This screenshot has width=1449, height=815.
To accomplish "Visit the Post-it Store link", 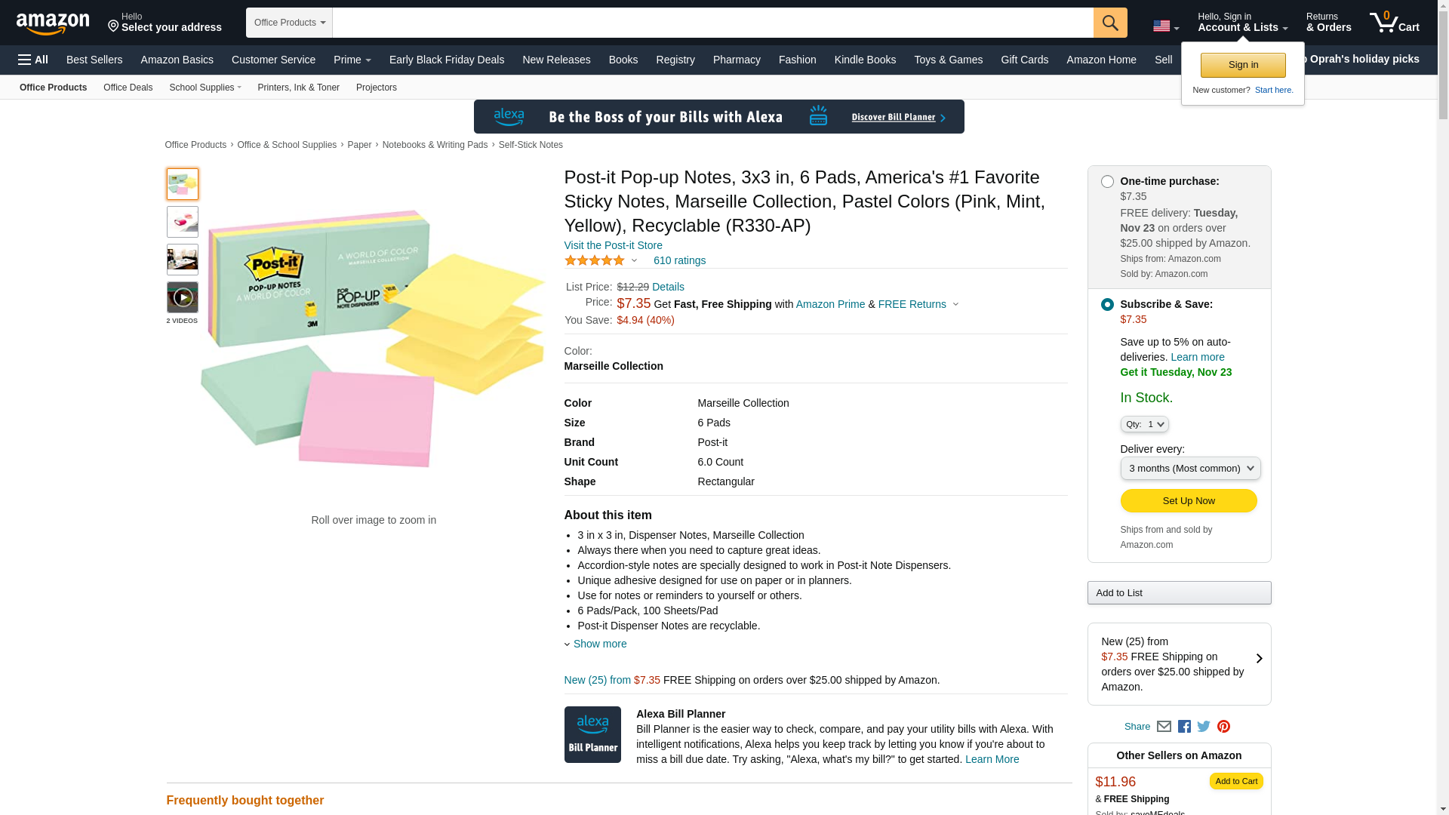I will (613, 245).
